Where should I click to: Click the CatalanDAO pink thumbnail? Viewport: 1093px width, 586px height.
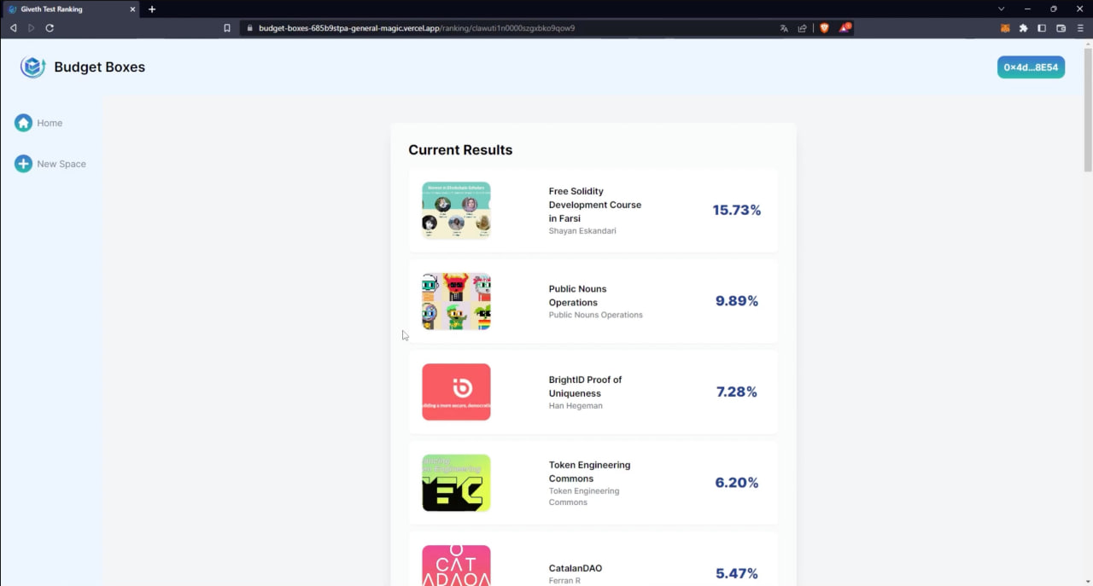[x=456, y=566]
